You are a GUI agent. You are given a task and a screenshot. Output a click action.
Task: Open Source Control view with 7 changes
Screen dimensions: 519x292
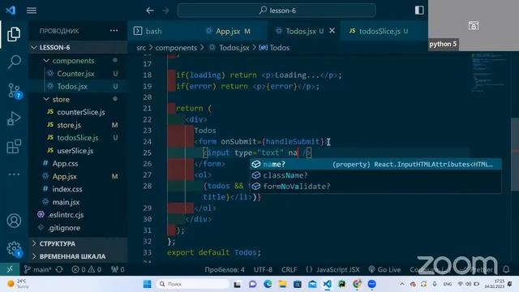[15, 90]
